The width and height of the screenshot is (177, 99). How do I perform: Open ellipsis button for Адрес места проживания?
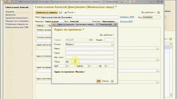click(158, 48)
